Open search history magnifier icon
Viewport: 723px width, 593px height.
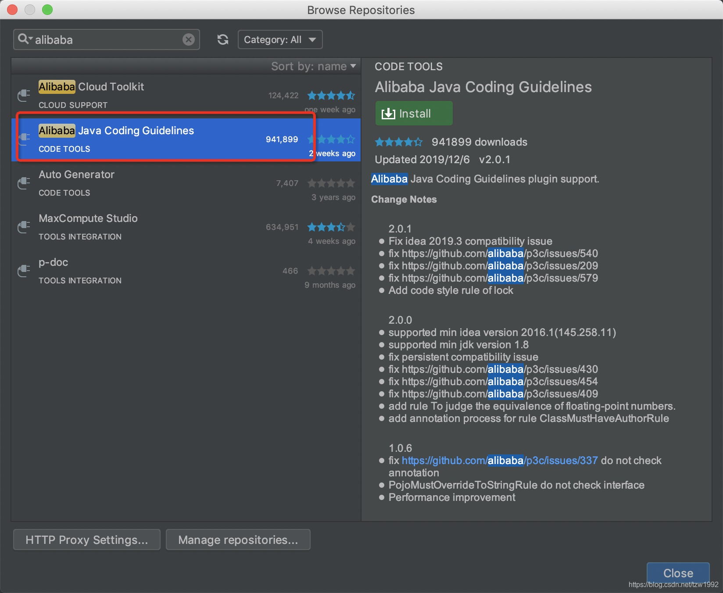(x=25, y=39)
